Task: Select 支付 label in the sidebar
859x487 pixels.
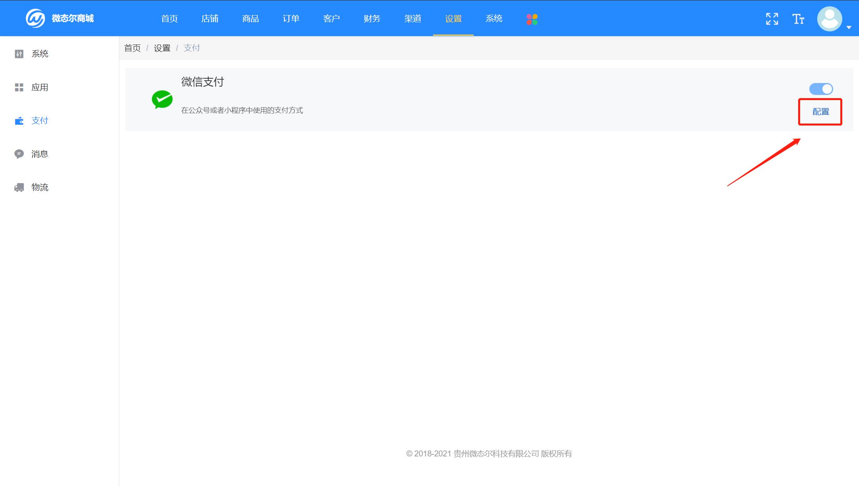Action: (x=40, y=120)
